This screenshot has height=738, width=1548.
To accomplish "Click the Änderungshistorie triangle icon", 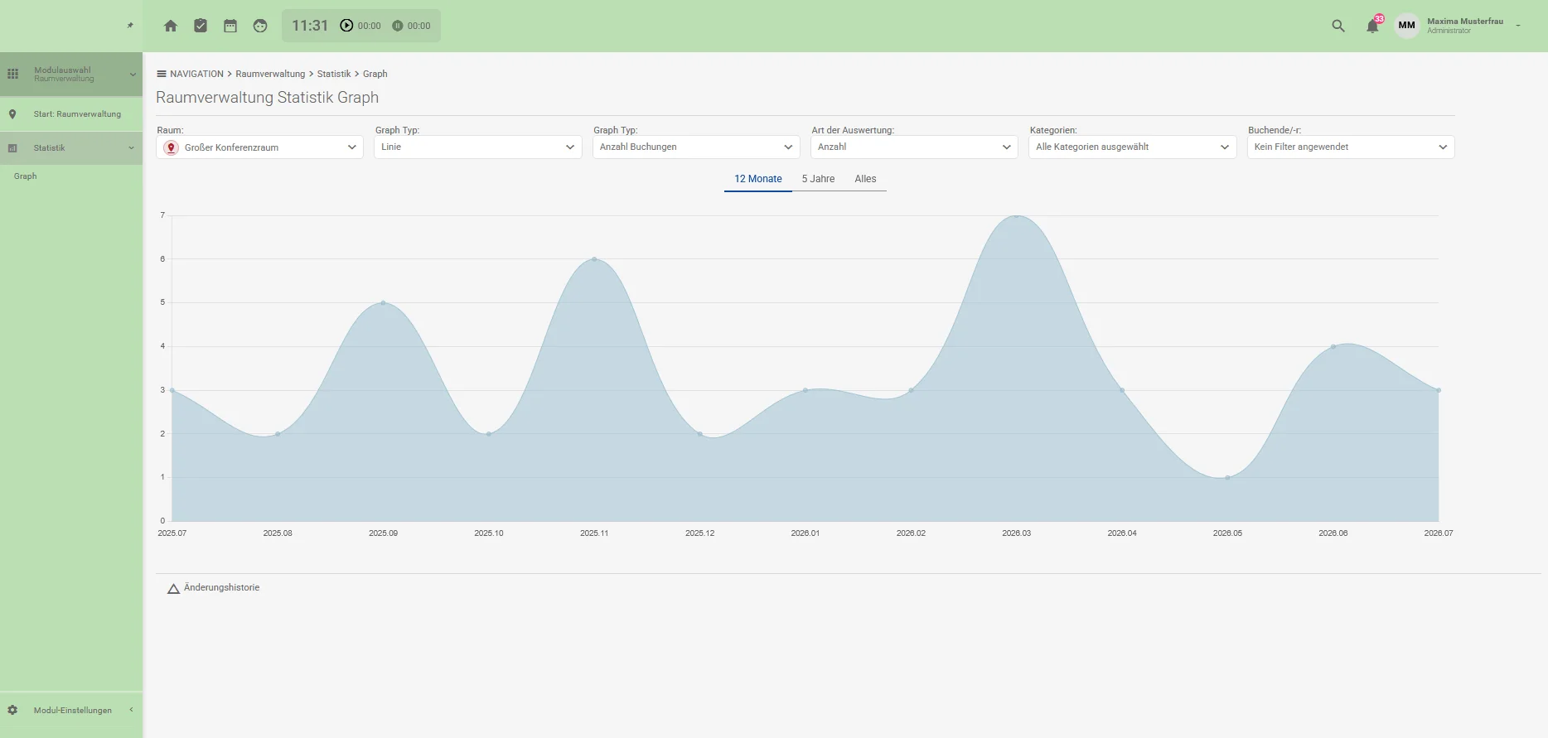I will (173, 589).
